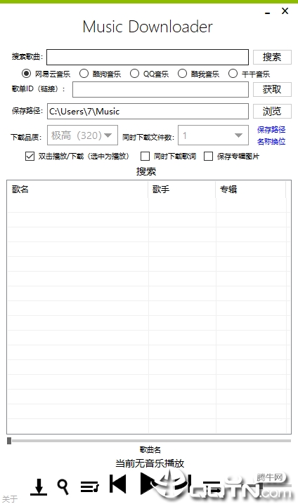Skip to the previous track
The image size is (298, 504).
pos(118,484)
